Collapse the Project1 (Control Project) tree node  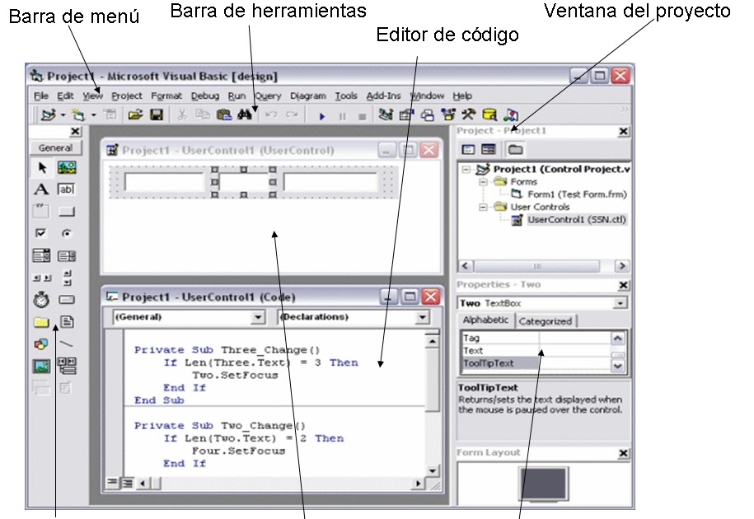466,169
